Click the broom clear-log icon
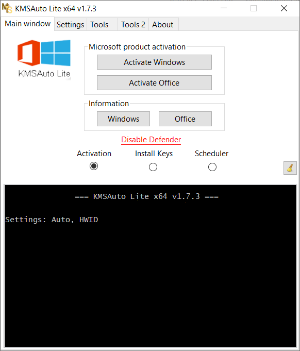Viewport: 300px width, 351px height. [290, 168]
